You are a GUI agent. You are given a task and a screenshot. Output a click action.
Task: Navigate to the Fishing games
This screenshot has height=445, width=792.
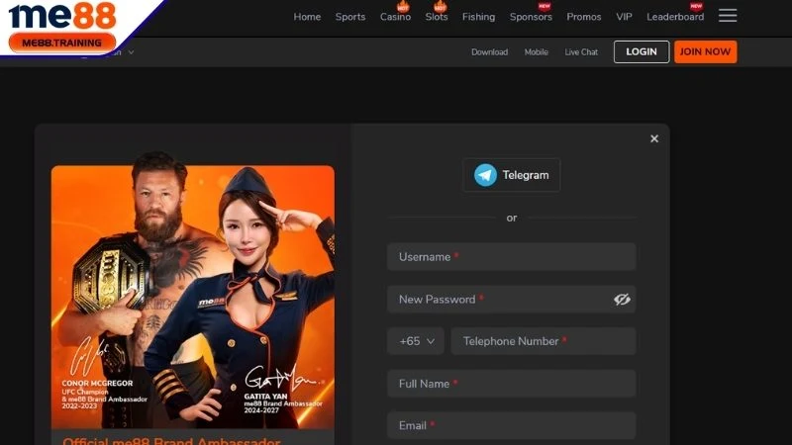point(478,17)
